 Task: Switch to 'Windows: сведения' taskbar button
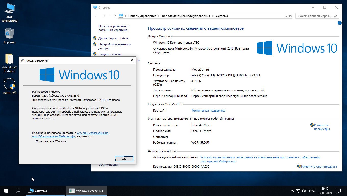tap(87, 191)
